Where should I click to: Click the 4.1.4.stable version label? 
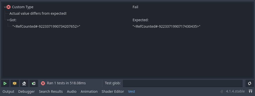click(x=235, y=91)
